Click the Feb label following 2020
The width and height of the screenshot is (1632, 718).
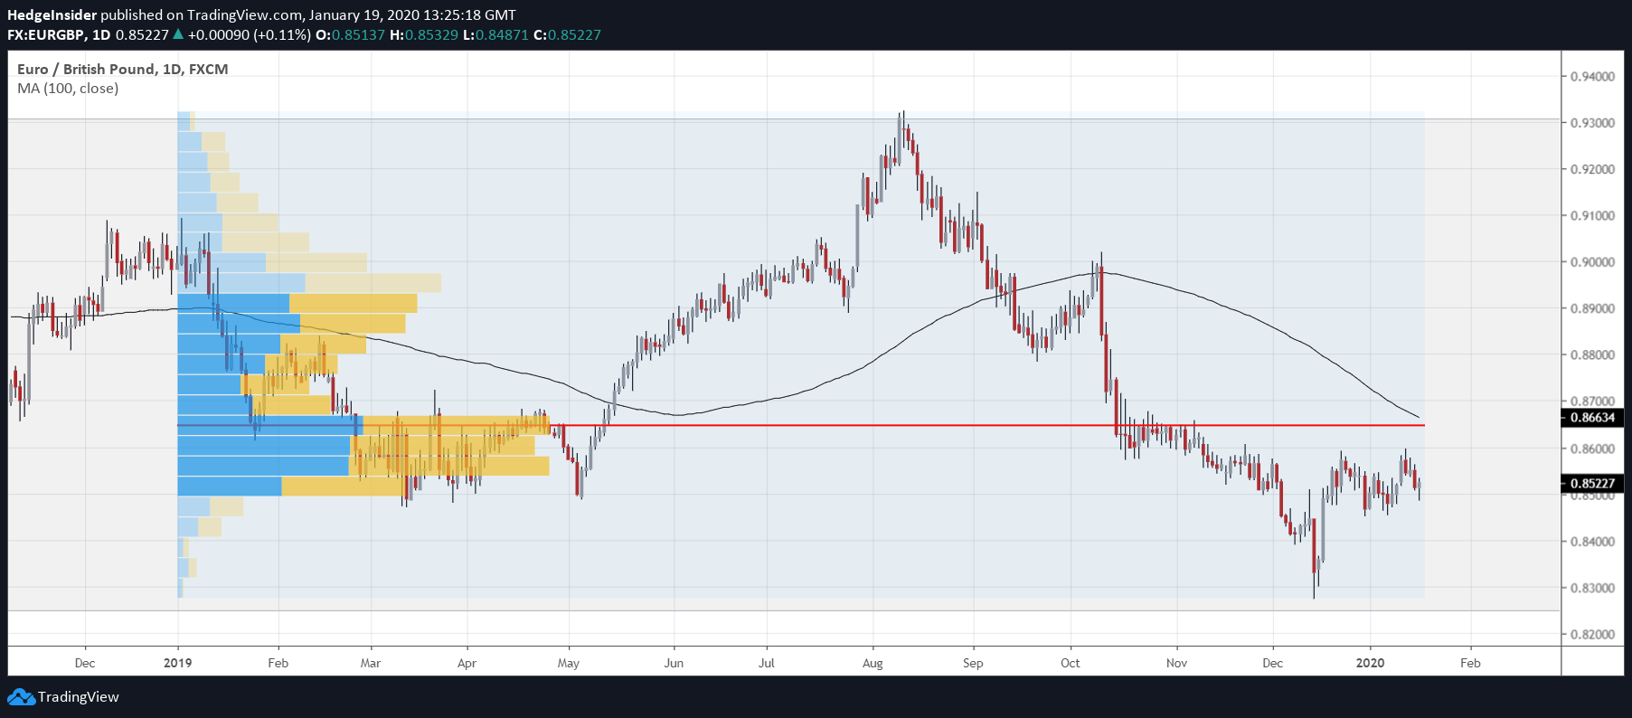coord(1471,663)
